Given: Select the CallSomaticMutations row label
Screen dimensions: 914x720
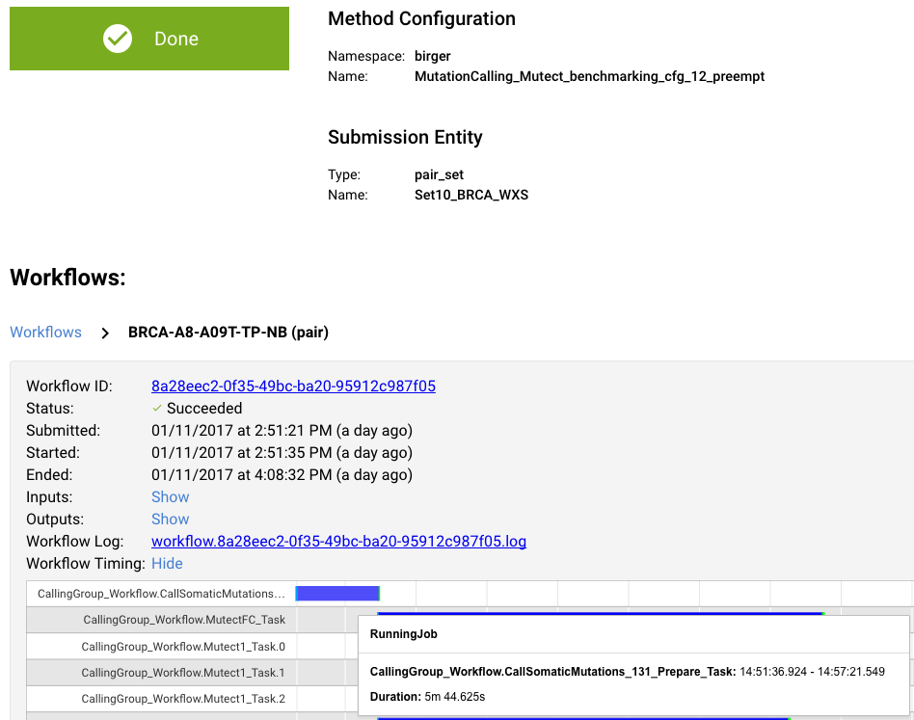Looking at the screenshot, I should pyautogui.click(x=161, y=594).
